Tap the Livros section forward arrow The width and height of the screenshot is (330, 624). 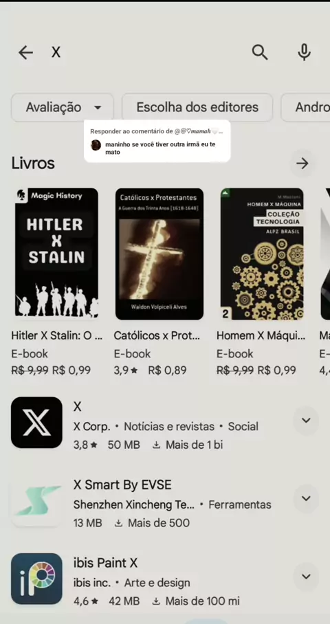tap(302, 163)
